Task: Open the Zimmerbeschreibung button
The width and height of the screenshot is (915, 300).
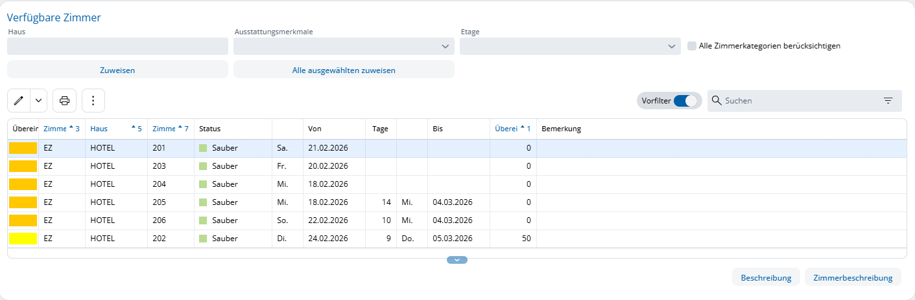Action: (853, 277)
